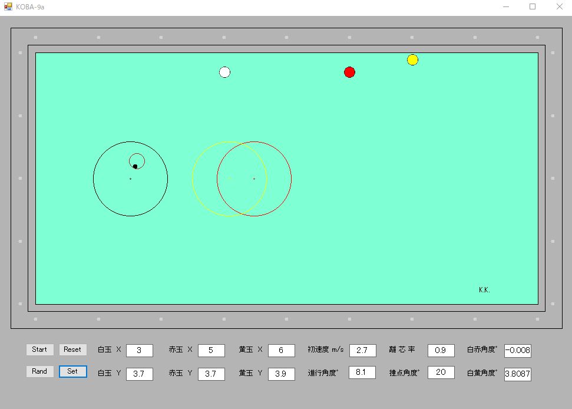This screenshot has width=572, height=409.
Task: Click the 黄玉 Y input field
Action: tap(281, 374)
